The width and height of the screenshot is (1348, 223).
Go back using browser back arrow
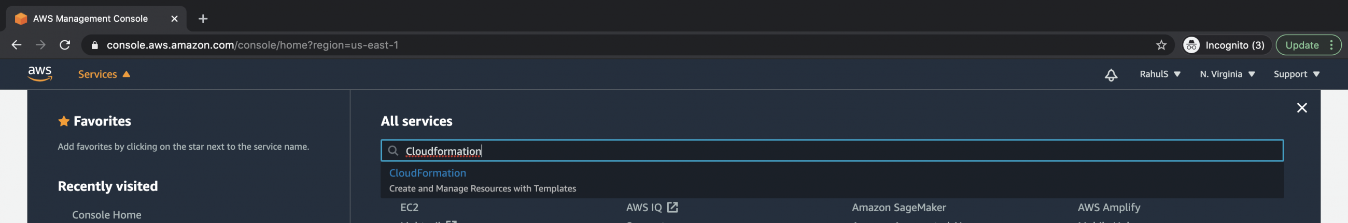point(17,45)
